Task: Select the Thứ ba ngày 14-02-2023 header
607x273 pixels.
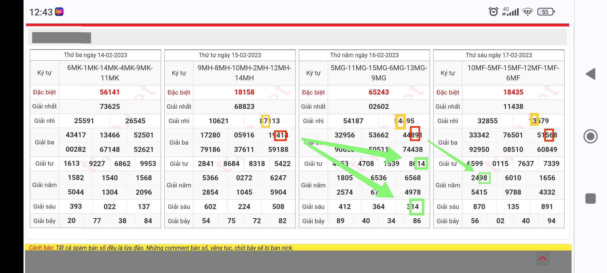Action: point(95,55)
